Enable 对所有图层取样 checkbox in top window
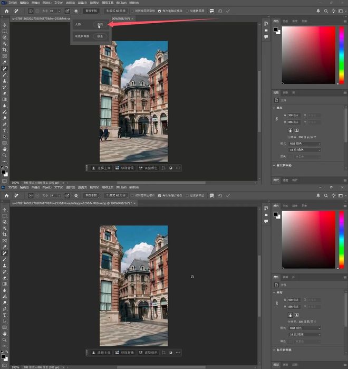This screenshot has height=369, width=348. point(132,11)
